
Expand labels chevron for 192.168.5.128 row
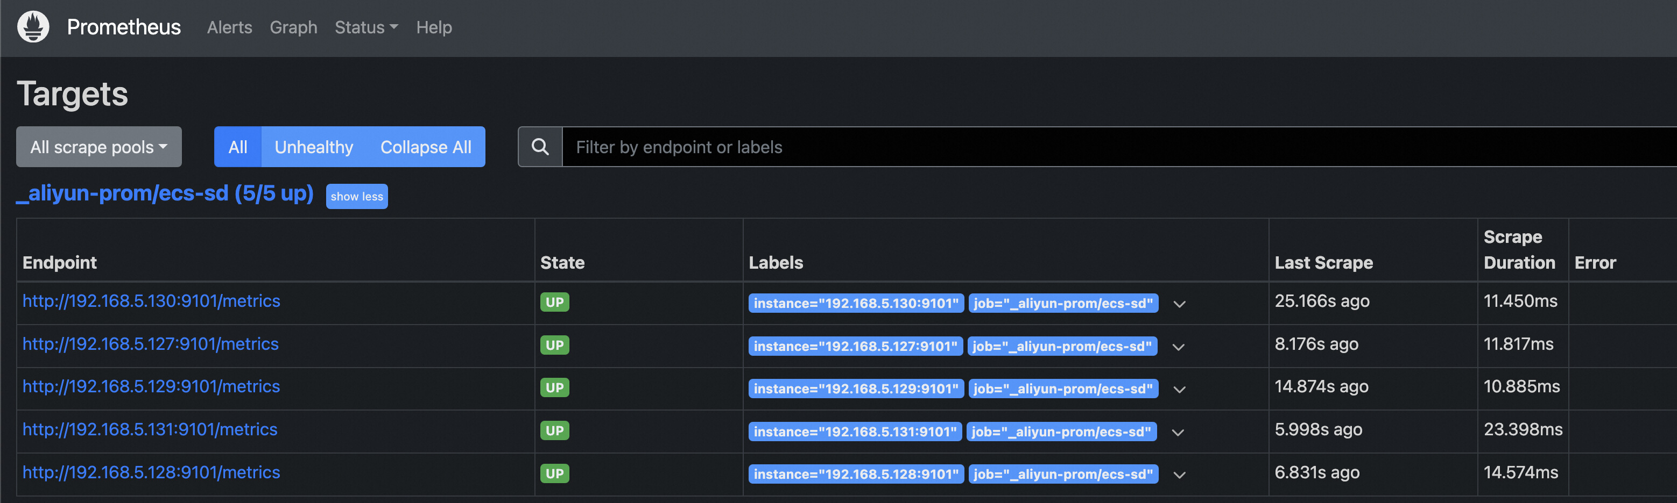(x=1179, y=475)
